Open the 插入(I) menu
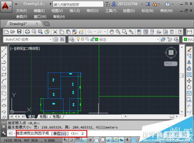Screen dimensions: 194x143 [x=74, y=11]
